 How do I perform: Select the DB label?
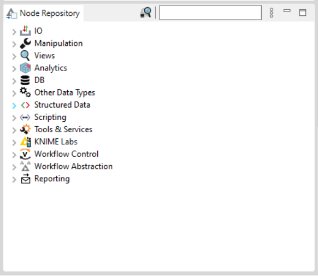click(39, 80)
